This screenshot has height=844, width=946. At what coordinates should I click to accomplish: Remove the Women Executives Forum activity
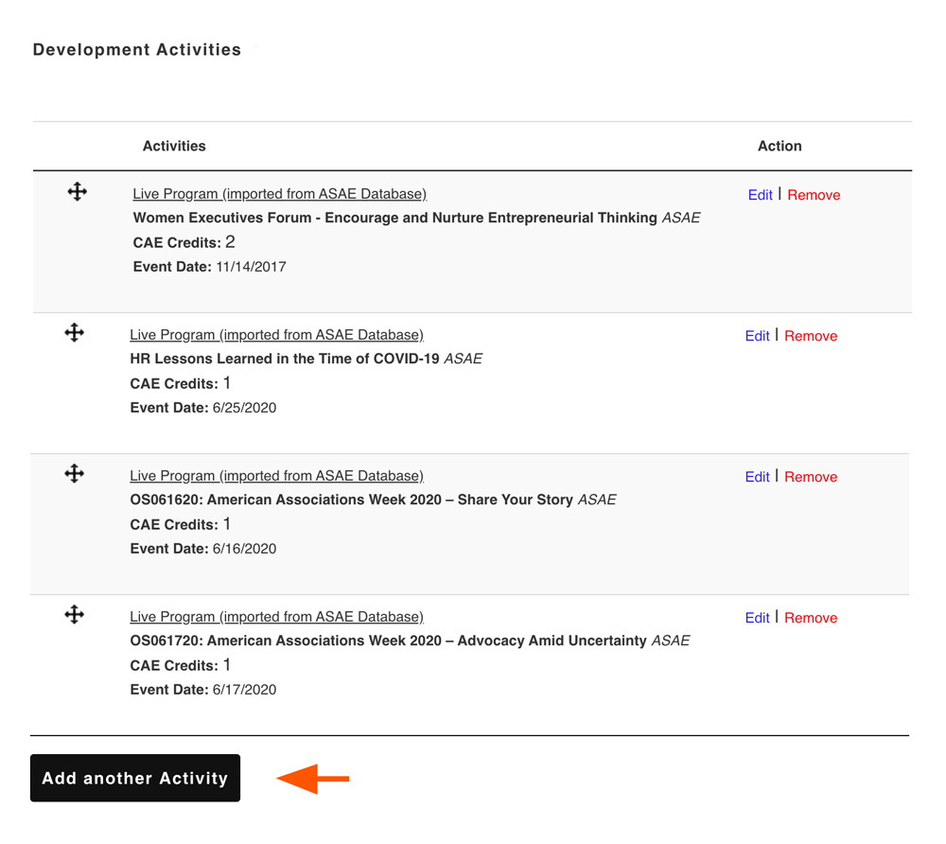click(814, 195)
